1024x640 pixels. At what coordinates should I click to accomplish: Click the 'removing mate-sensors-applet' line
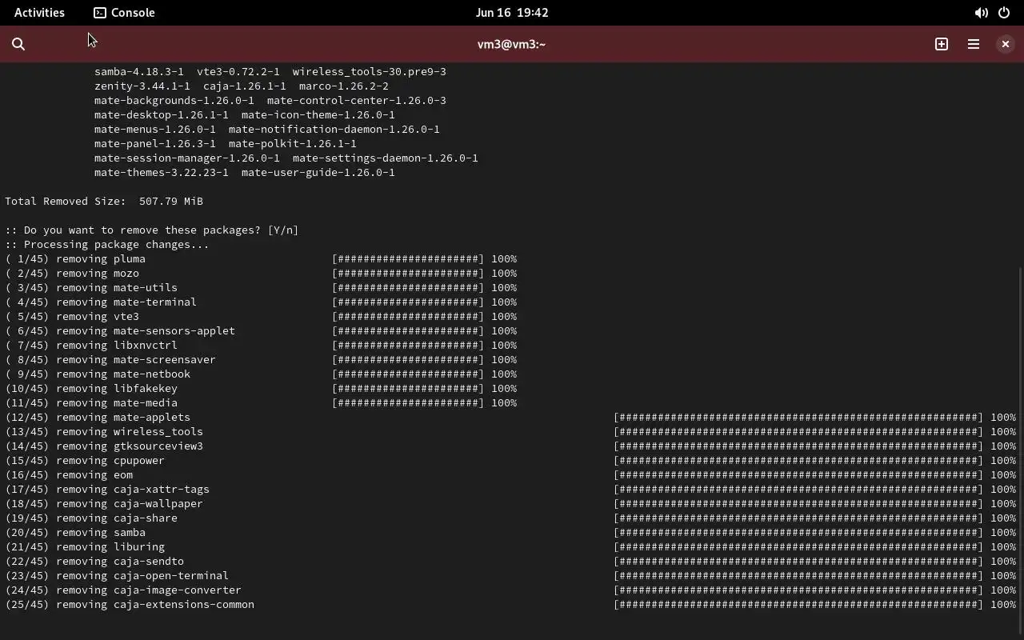tap(261, 331)
